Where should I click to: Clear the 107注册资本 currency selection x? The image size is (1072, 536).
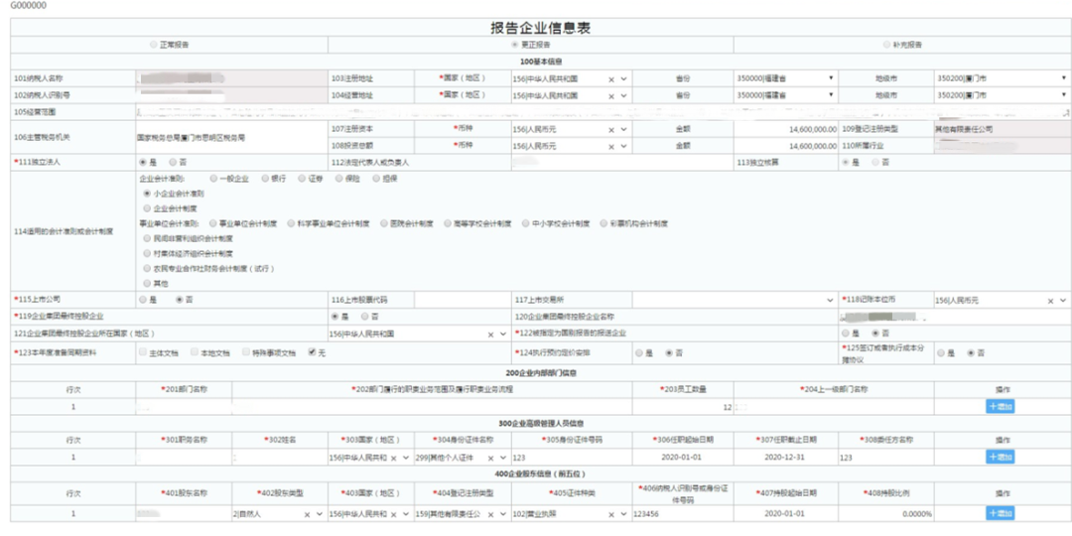[x=611, y=129]
